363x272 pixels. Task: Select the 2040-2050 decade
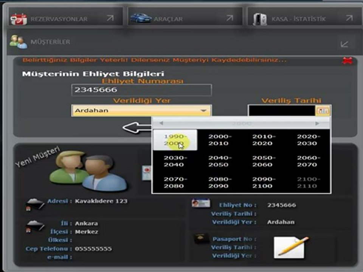[x=220, y=161]
